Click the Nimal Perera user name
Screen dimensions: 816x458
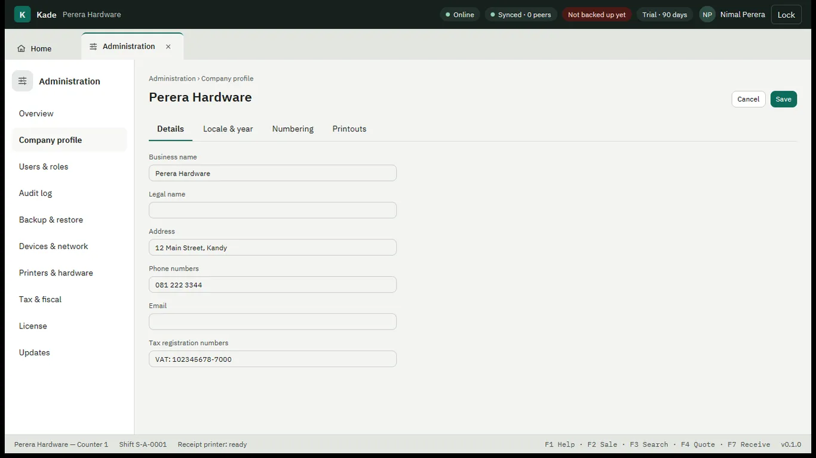pyautogui.click(x=743, y=14)
